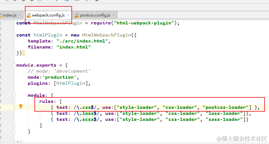
Task: Click "sass-loader" in the scss rule
Action: tap(224, 119)
